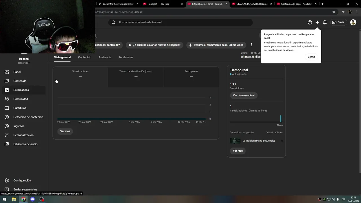Viewport: 361px width, 203px height.
Task: Switch to the Audiencia tab
Action: (x=105, y=57)
